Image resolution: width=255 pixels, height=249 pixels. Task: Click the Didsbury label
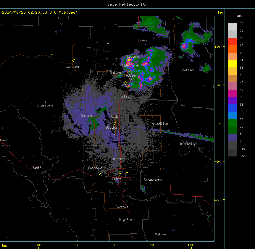(113, 127)
